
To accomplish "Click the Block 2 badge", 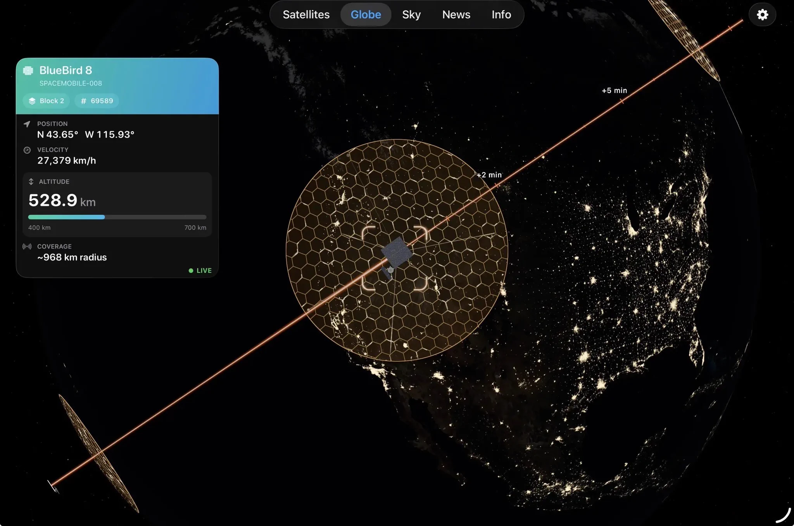I will click(47, 101).
